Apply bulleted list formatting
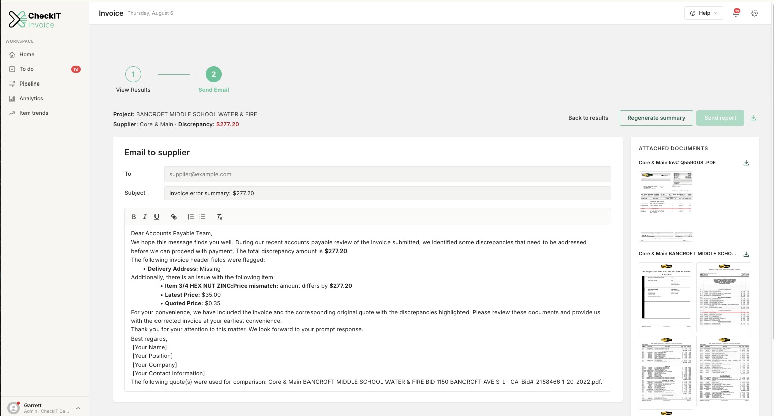This screenshot has height=416, width=774. tap(202, 217)
